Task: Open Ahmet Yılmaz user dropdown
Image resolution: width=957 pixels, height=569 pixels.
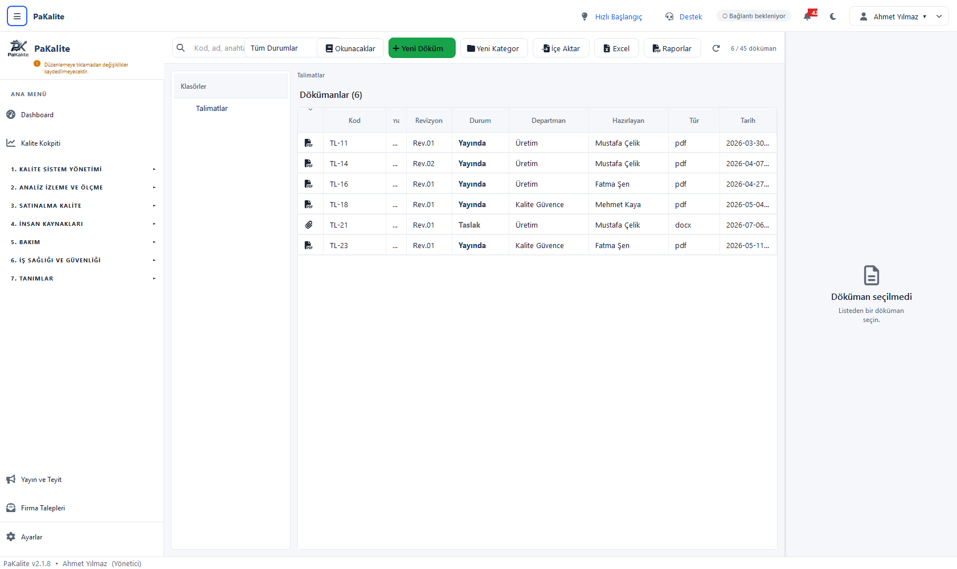Action: click(x=899, y=17)
